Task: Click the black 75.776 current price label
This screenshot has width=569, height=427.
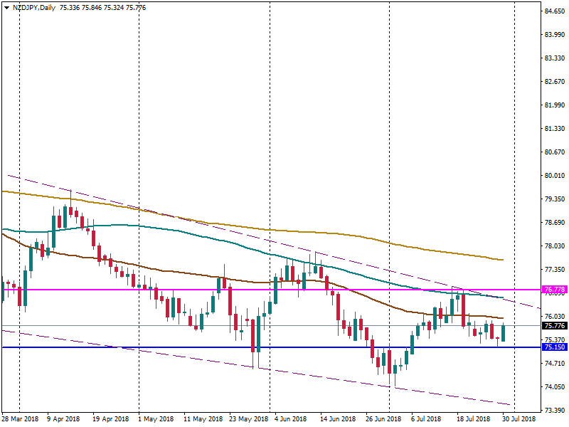Action: pos(553,326)
